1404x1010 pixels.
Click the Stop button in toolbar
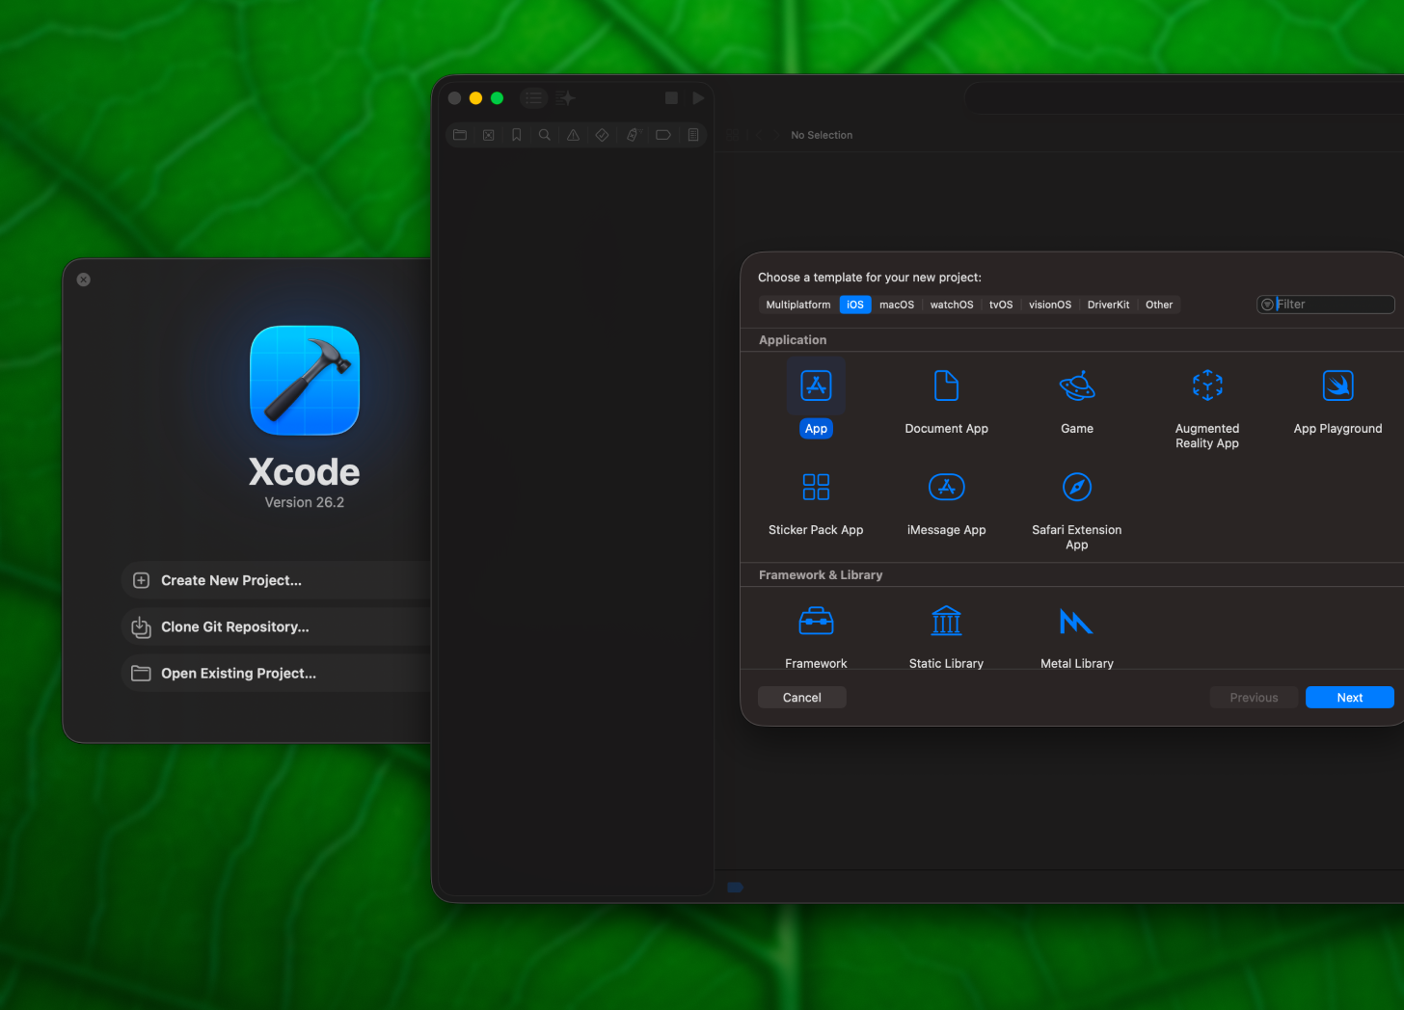coord(672,98)
